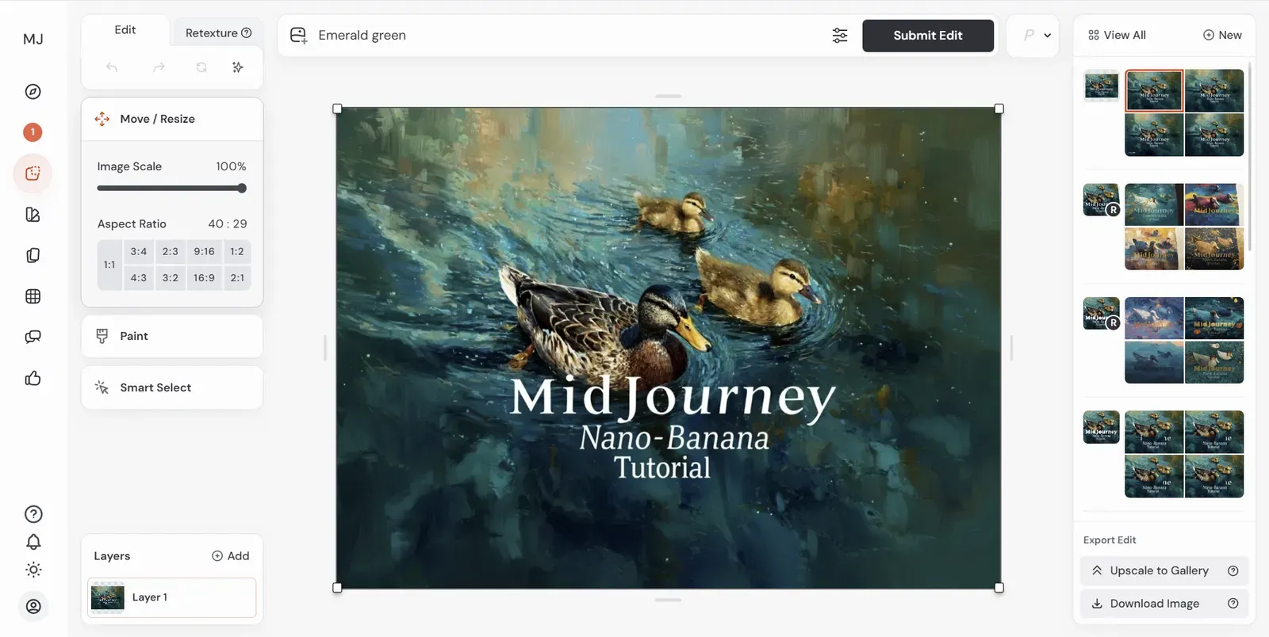Click the sparkle wand icon in edit toolbar
Viewport: 1269px width, 637px height.
238,67
